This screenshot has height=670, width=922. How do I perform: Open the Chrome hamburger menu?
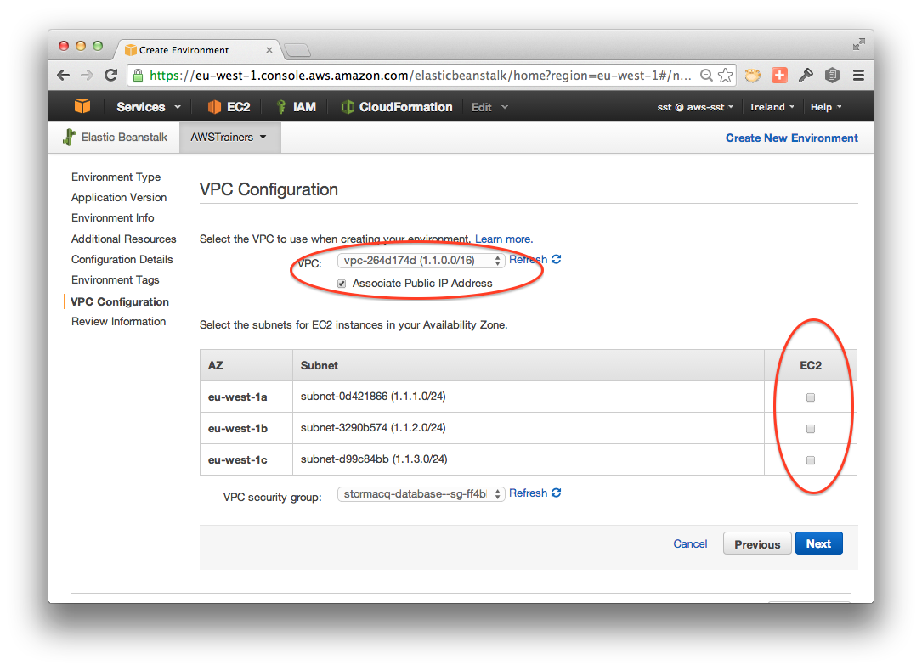click(x=858, y=76)
